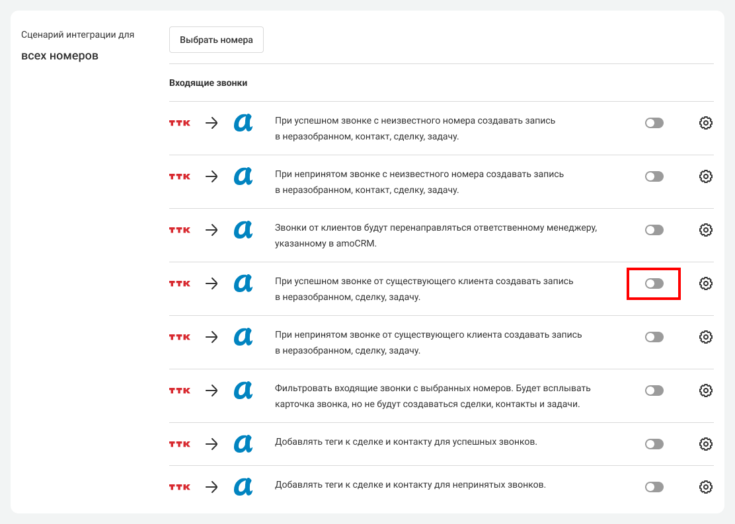
Task: Enable toggle for missed call from unknown number
Action: click(x=654, y=176)
